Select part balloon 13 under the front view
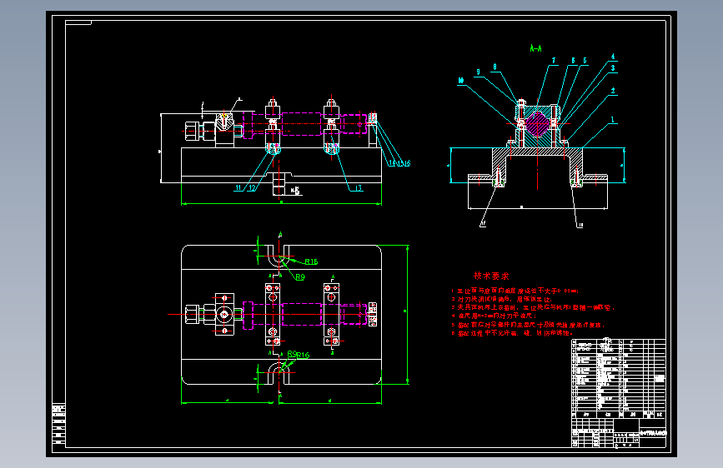This screenshot has height=468, width=723. point(359,188)
